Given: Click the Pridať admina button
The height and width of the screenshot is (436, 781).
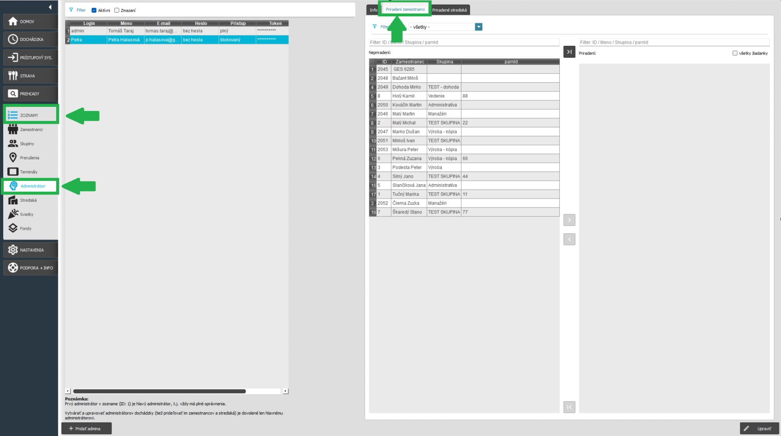Looking at the screenshot, I should [86, 429].
